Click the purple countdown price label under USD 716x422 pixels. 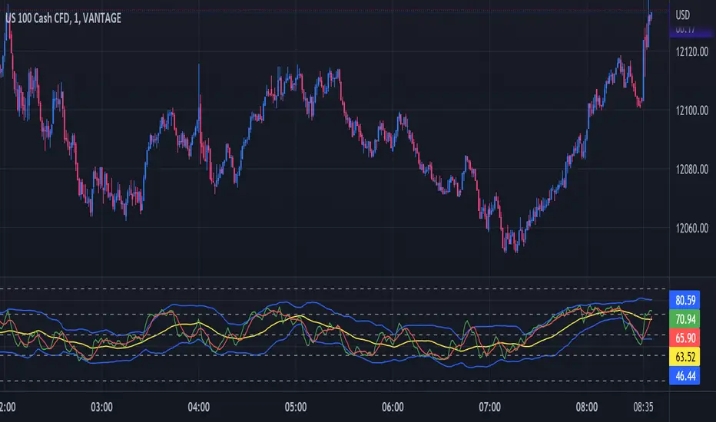click(690, 31)
